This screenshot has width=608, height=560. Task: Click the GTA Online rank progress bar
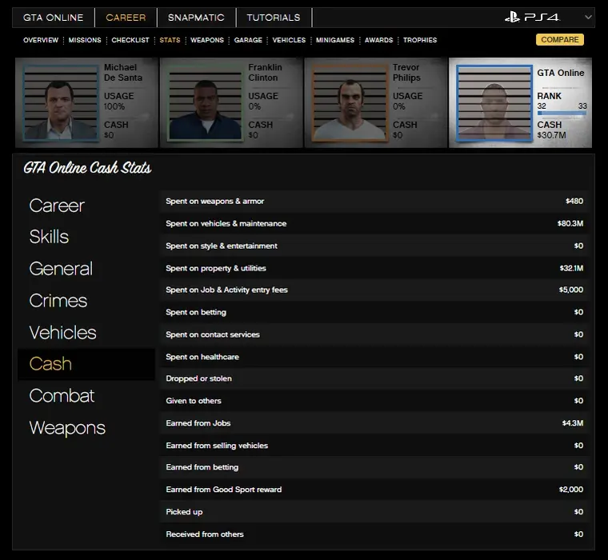pos(562,114)
